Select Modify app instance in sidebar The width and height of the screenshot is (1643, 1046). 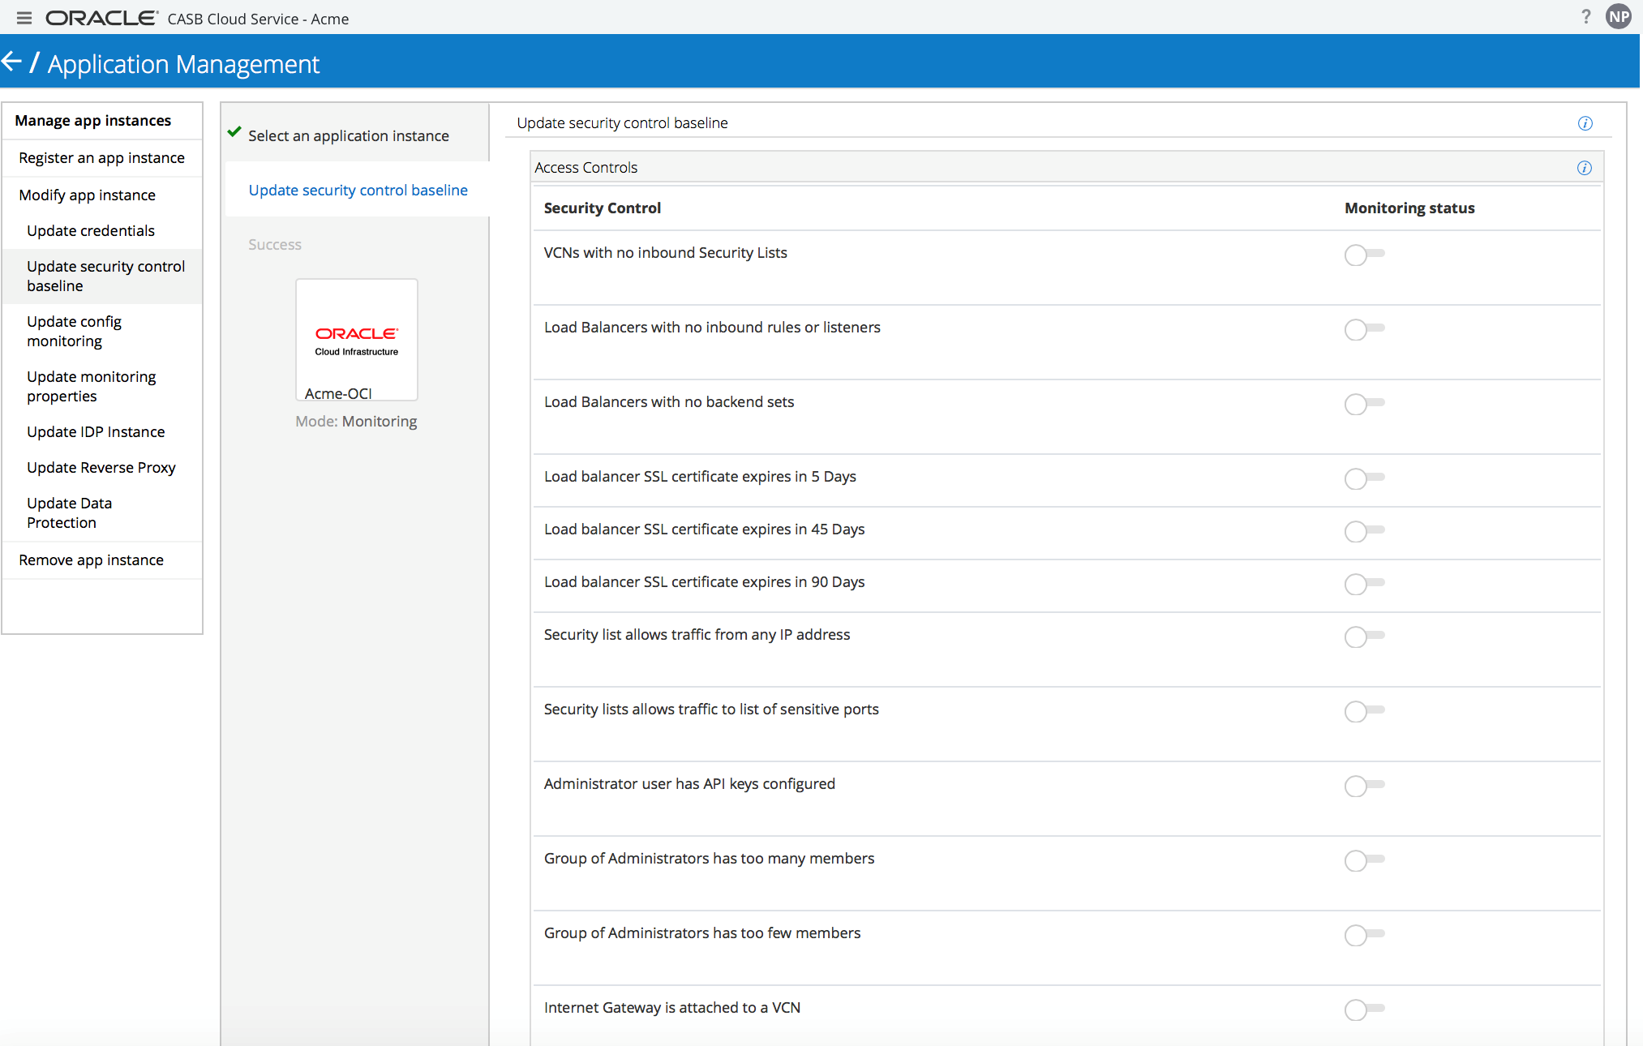(x=87, y=195)
